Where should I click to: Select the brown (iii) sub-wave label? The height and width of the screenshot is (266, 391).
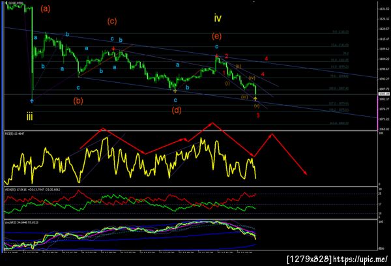pyautogui.click(x=244, y=96)
